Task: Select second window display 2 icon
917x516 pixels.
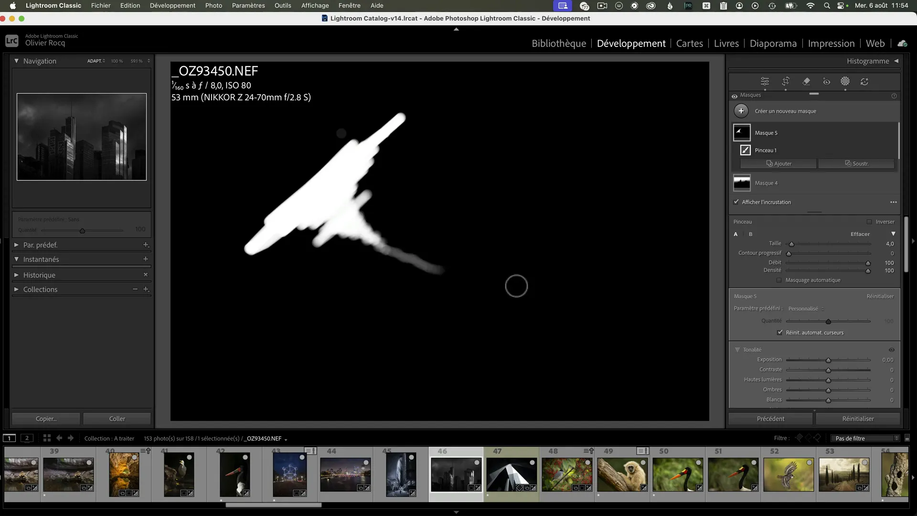Action: pos(27,438)
